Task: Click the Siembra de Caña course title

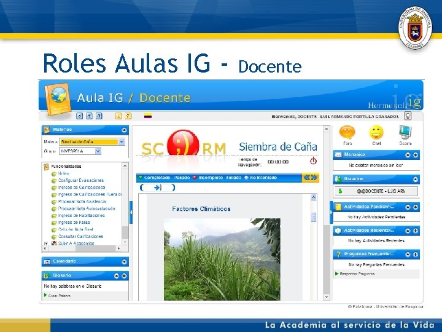Action: (278, 147)
